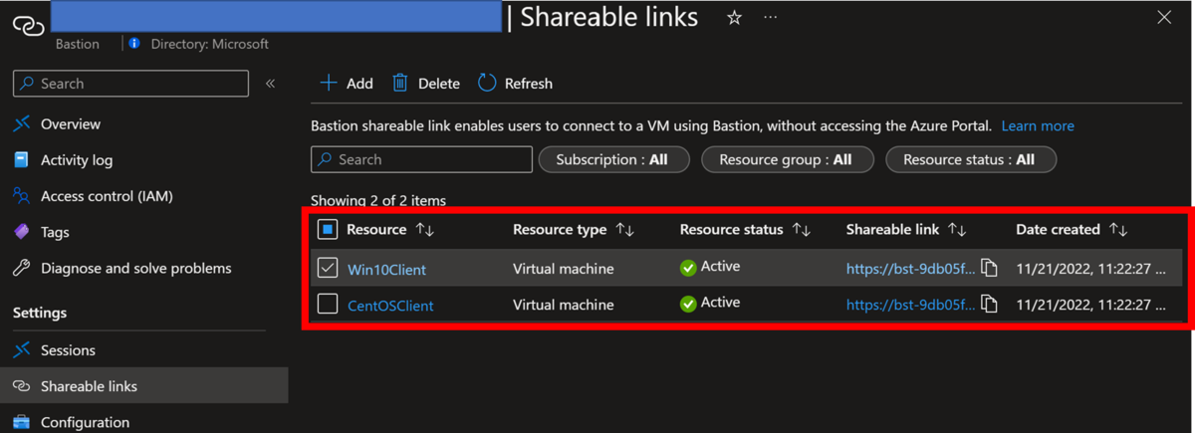1195x433 pixels.
Task: Click the directory info icon
Action: pos(134,44)
